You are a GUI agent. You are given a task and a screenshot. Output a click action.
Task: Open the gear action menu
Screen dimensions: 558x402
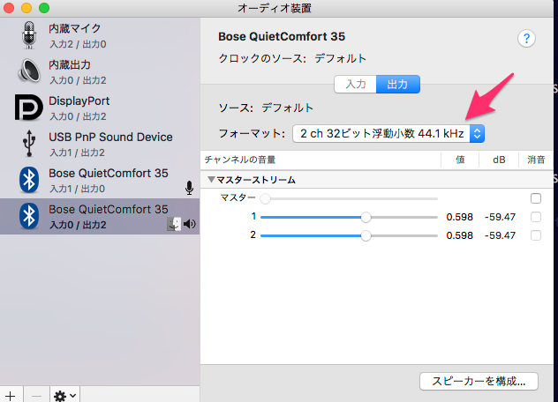(64, 395)
